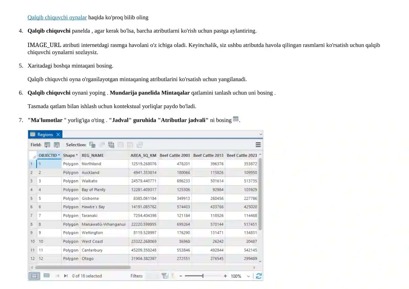Viewport: 409px width, 289px height.
Task: Click the select-all corner cell of the table
Action: [33, 155]
